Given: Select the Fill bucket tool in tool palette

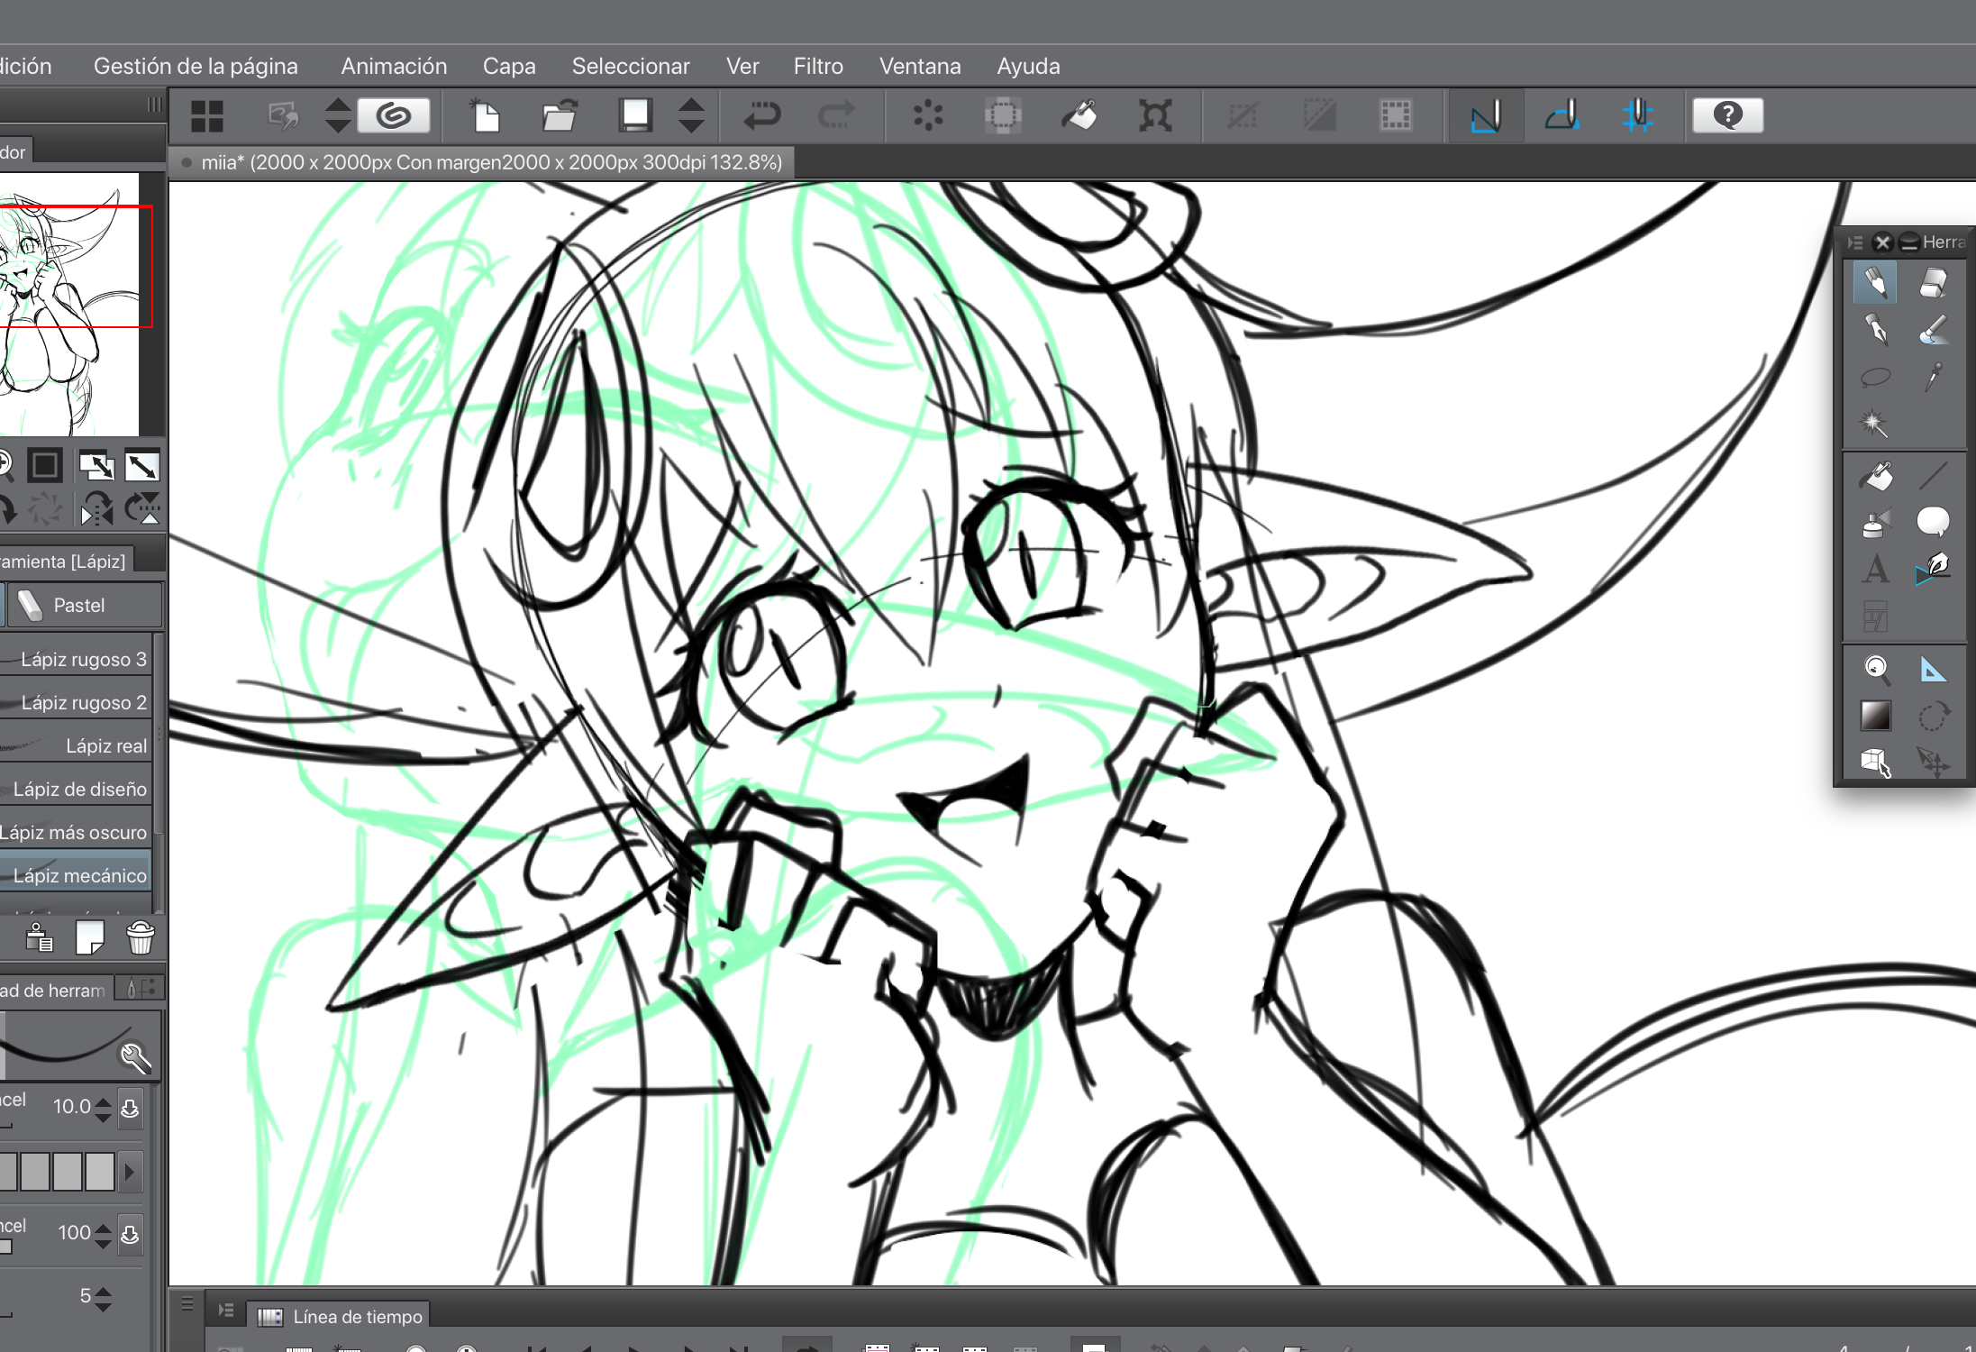Looking at the screenshot, I should pyautogui.click(x=1876, y=476).
